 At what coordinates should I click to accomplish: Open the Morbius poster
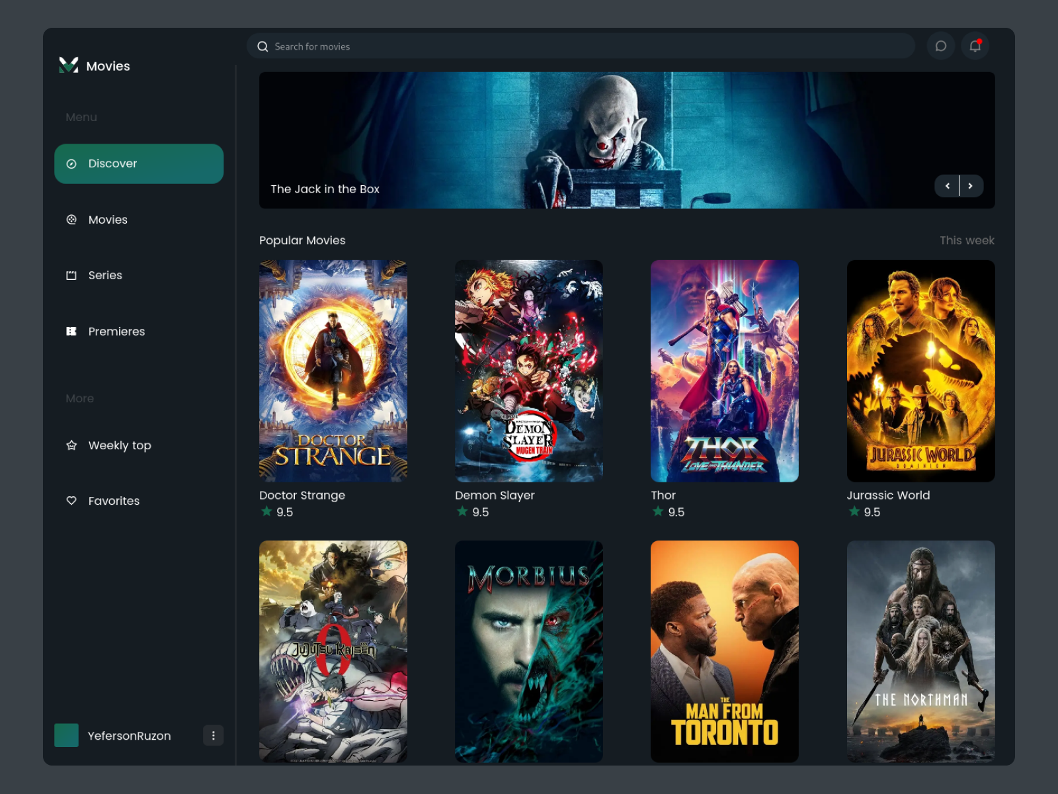529,652
